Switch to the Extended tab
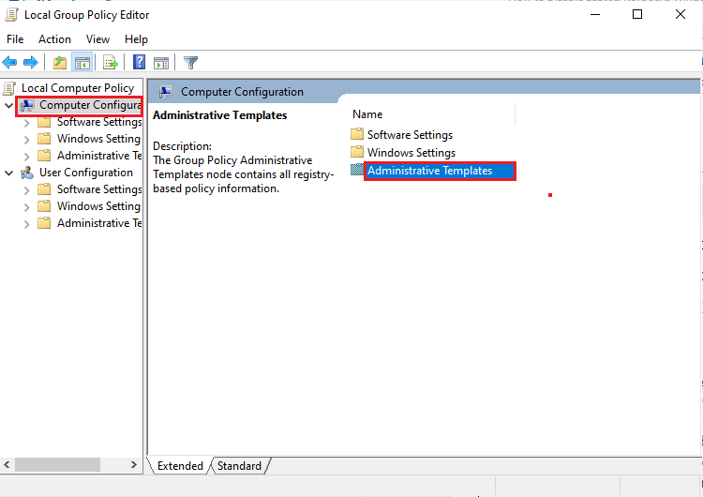Viewport: 703px width, 497px height. pyautogui.click(x=180, y=466)
